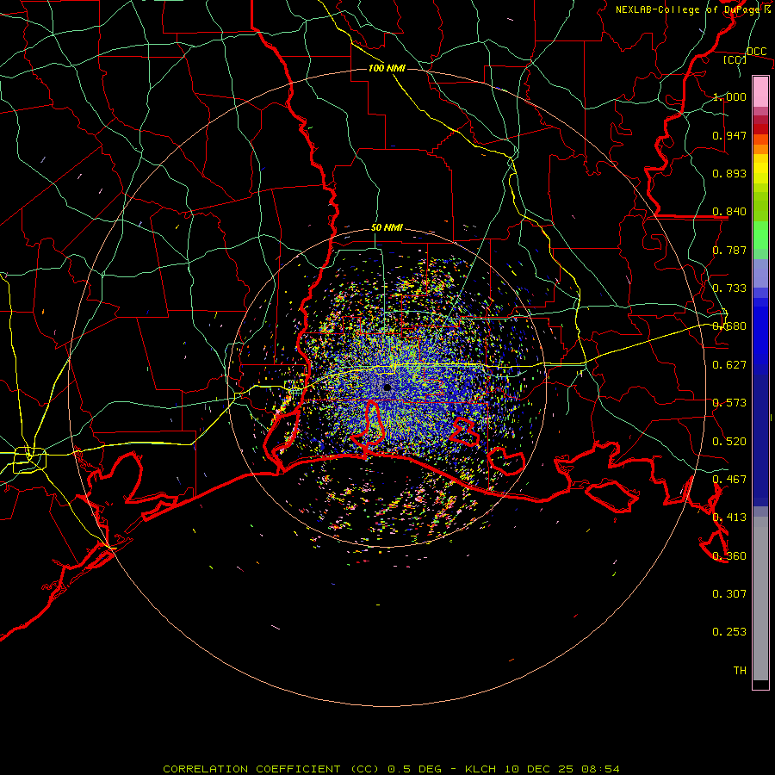775x775 pixels.
Task: Select the lavender swatch on the color scale
Action: point(760,273)
